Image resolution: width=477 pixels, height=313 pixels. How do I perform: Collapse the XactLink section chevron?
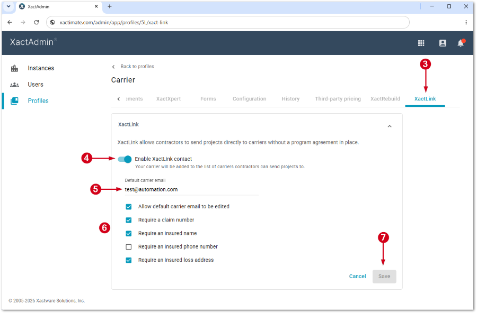coord(390,126)
